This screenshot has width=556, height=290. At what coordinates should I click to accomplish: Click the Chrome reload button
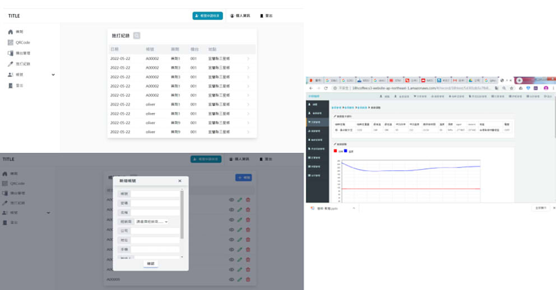[x=326, y=88]
